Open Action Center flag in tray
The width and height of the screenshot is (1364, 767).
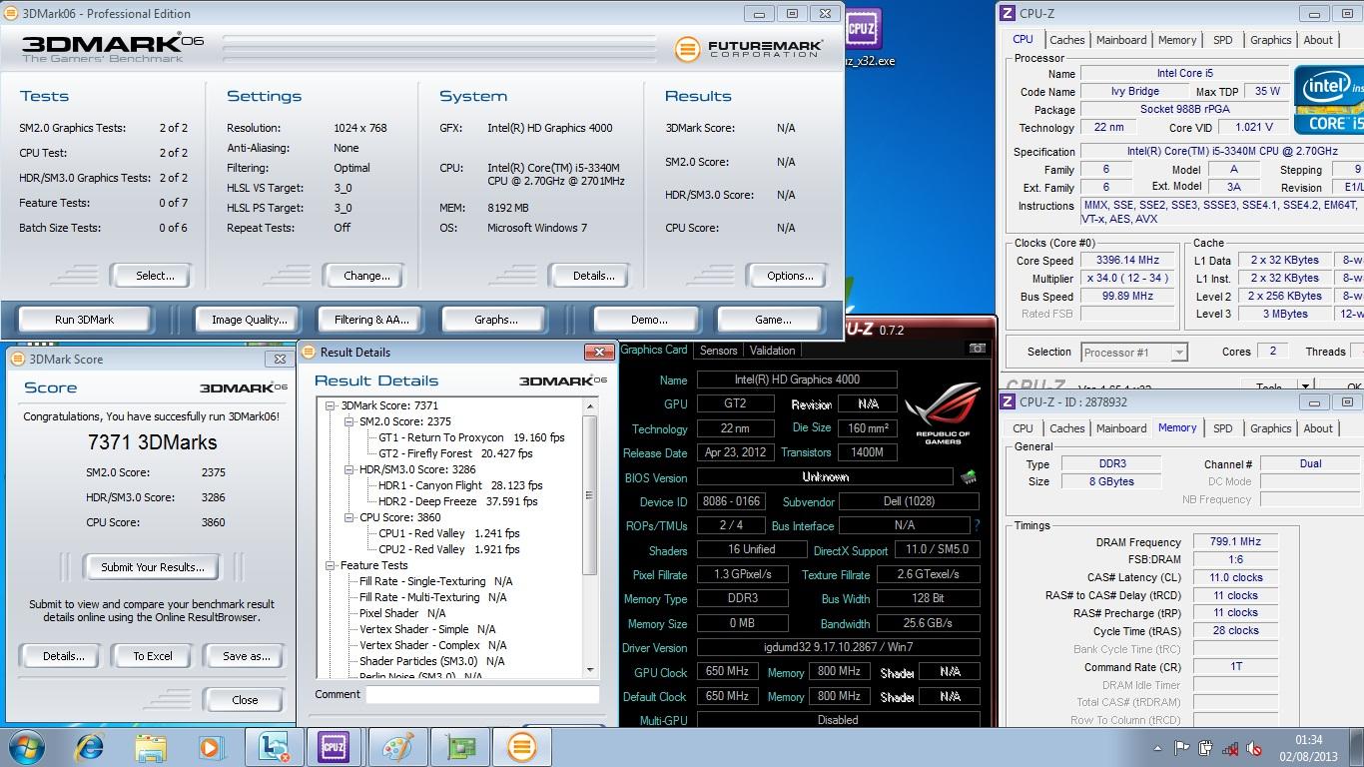(x=1181, y=748)
